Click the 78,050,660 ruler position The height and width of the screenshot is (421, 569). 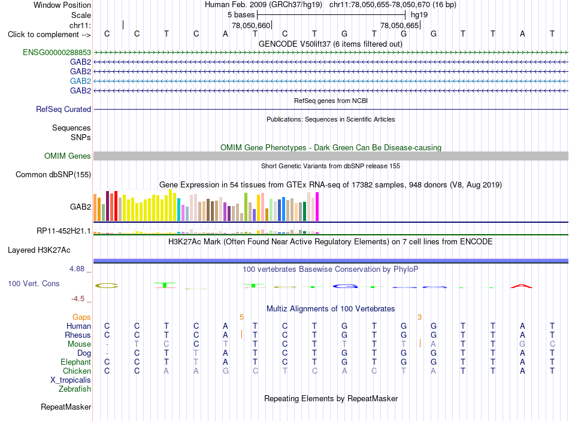tap(251, 25)
